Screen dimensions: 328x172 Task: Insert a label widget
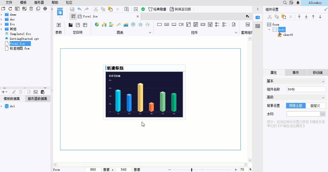pyautogui.click(x=167, y=24)
